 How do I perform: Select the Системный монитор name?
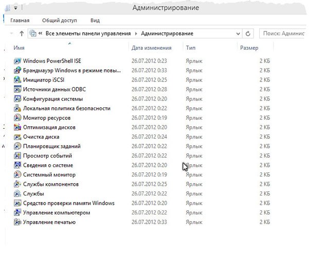click(x=49, y=174)
